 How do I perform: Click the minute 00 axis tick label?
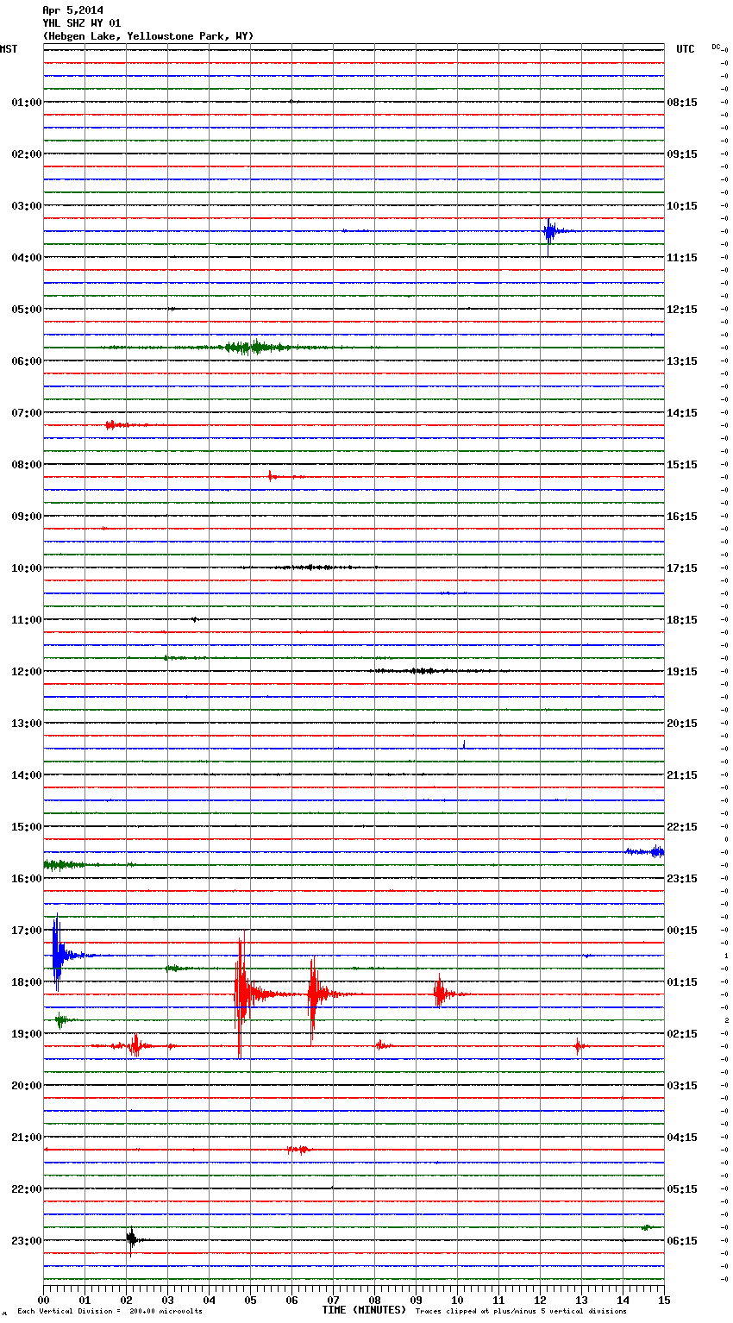[x=43, y=1300]
